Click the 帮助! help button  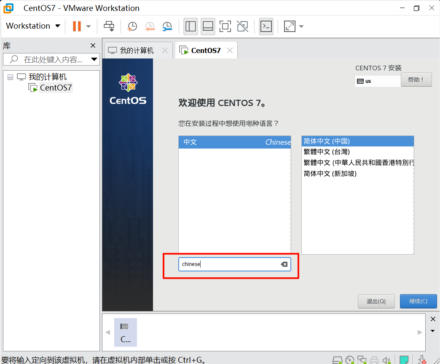point(416,80)
